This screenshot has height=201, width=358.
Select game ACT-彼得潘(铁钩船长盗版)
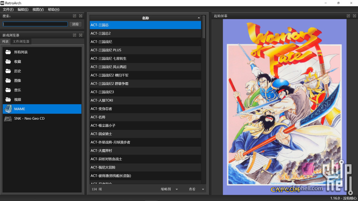[x=145, y=176]
